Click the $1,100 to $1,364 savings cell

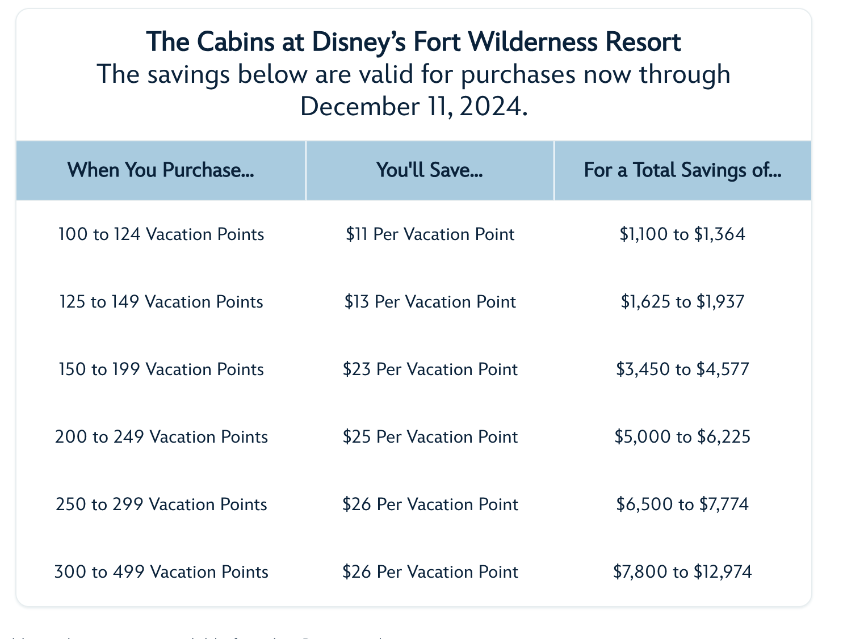click(x=682, y=234)
